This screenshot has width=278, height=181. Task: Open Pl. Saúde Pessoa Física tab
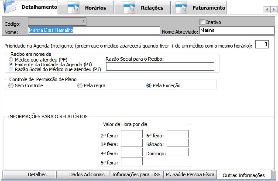190,174
